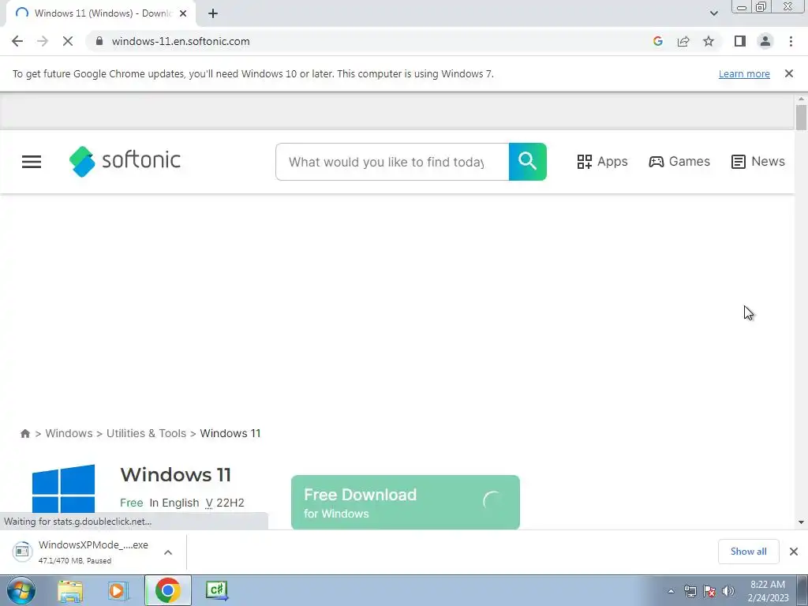Open the C# application in taskbar

point(216,590)
